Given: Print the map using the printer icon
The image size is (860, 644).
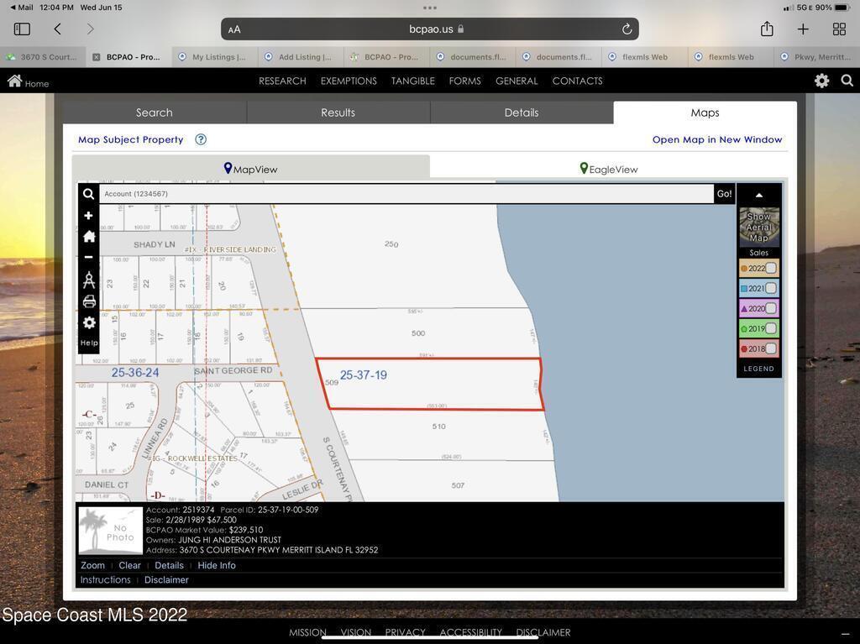Looking at the screenshot, I should pyautogui.click(x=88, y=301).
